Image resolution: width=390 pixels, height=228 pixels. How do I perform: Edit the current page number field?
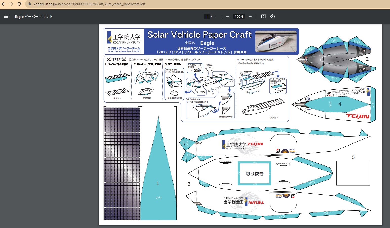[207, 16]
